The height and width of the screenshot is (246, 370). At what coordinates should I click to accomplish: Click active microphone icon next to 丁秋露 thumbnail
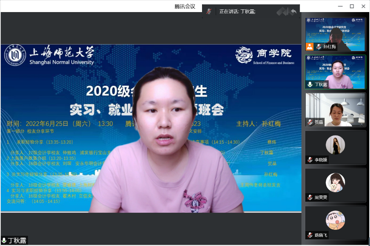pyautogui.click(x=310, y=84)
